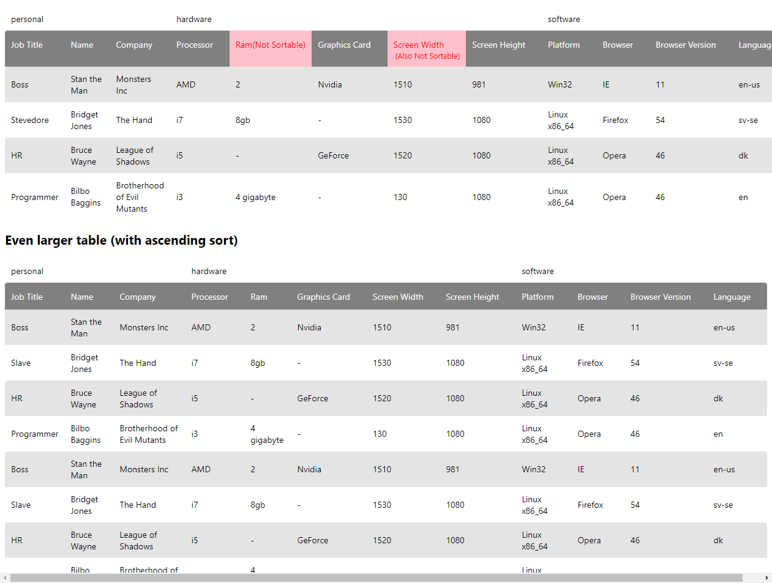Select the Stevedore job title cell
This screenshot has width=772, height=583.
click(x=30, y=121)
